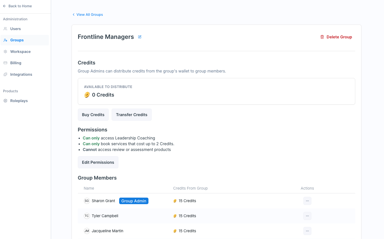Click the Group Members heading

point(97,178)
